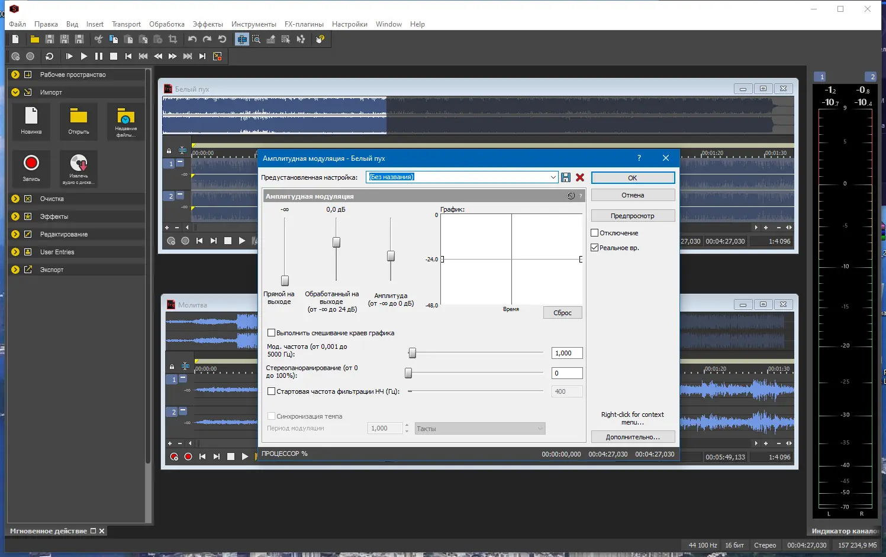Save preset with the floppy disk icon
886x557 pixels.
(x=566, y=177)
